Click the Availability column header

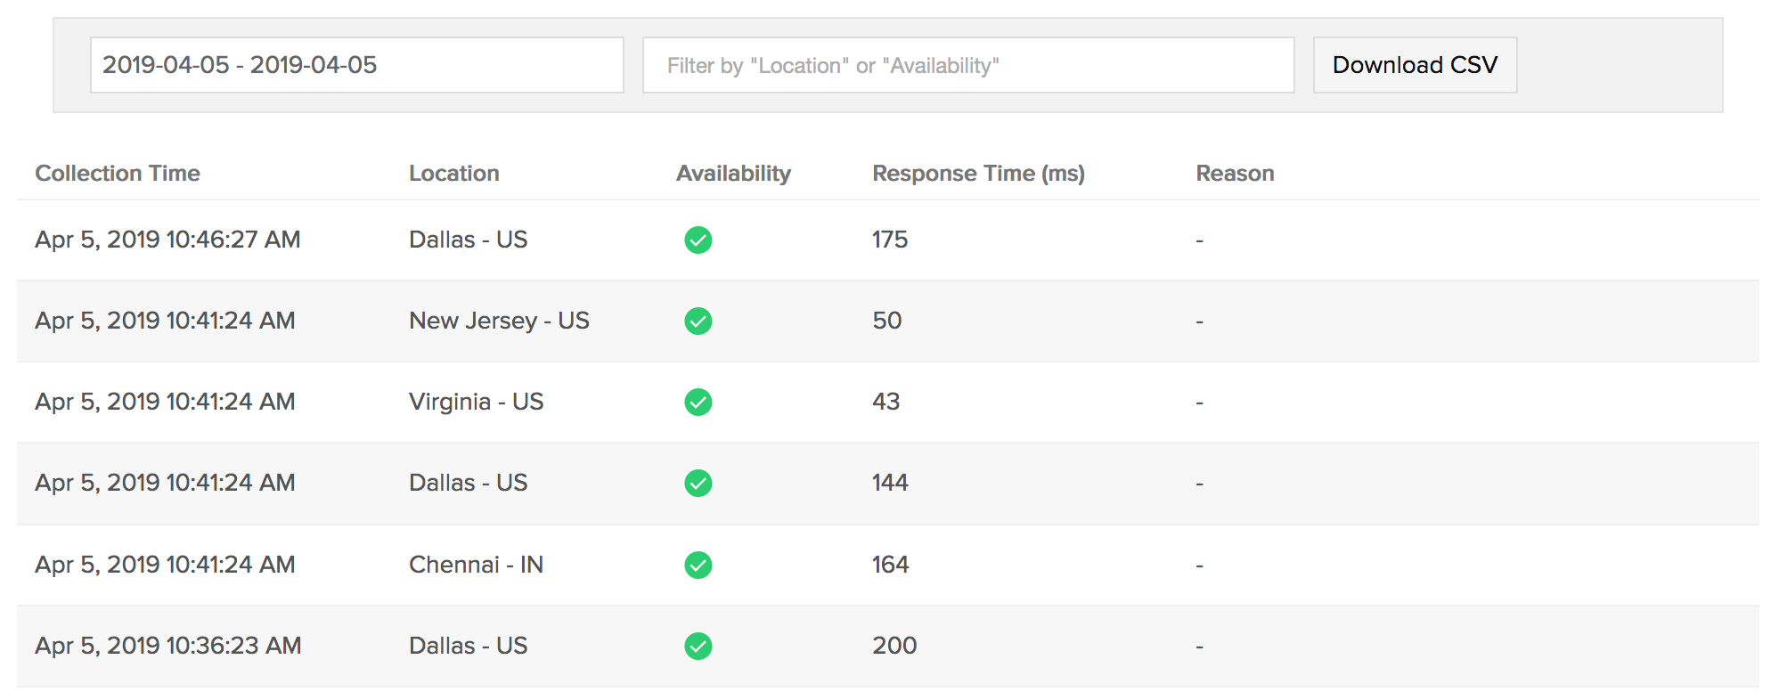(733, 174)
